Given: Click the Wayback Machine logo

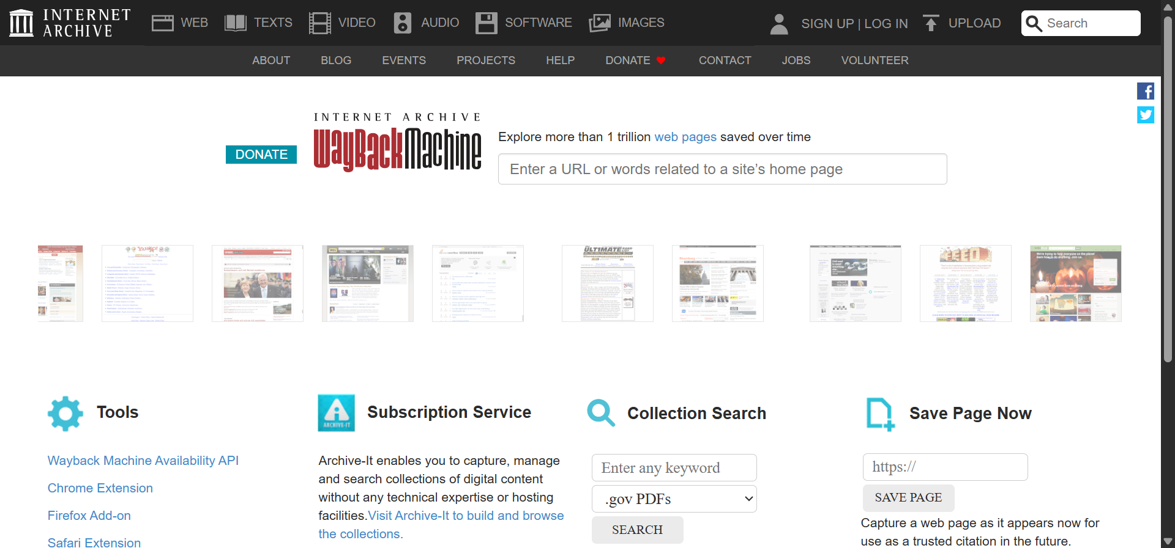Looking at the screenshot, I should click(397, 142).
